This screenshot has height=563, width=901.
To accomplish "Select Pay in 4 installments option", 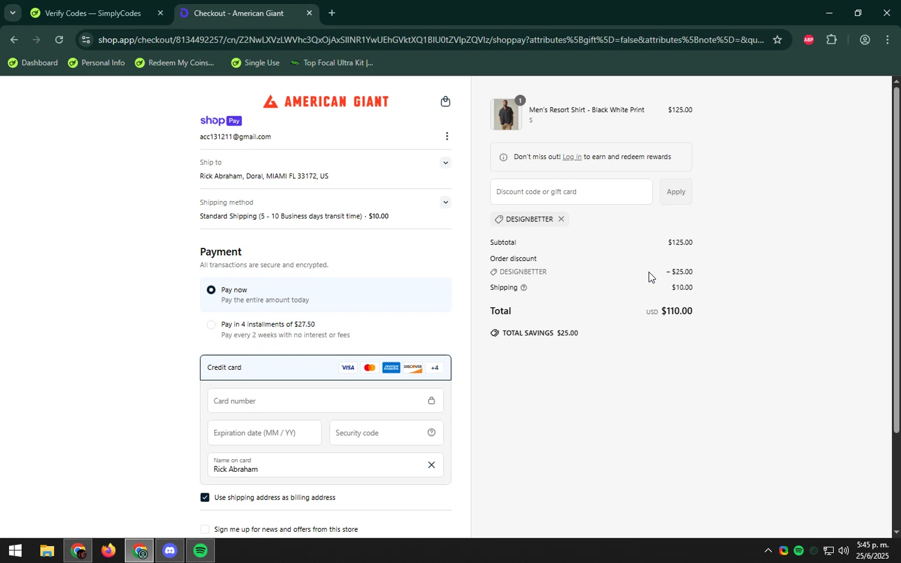I will coord(211,325).
